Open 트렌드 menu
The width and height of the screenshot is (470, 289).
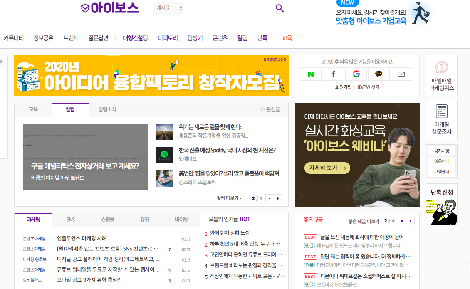[x=71, y=38]
